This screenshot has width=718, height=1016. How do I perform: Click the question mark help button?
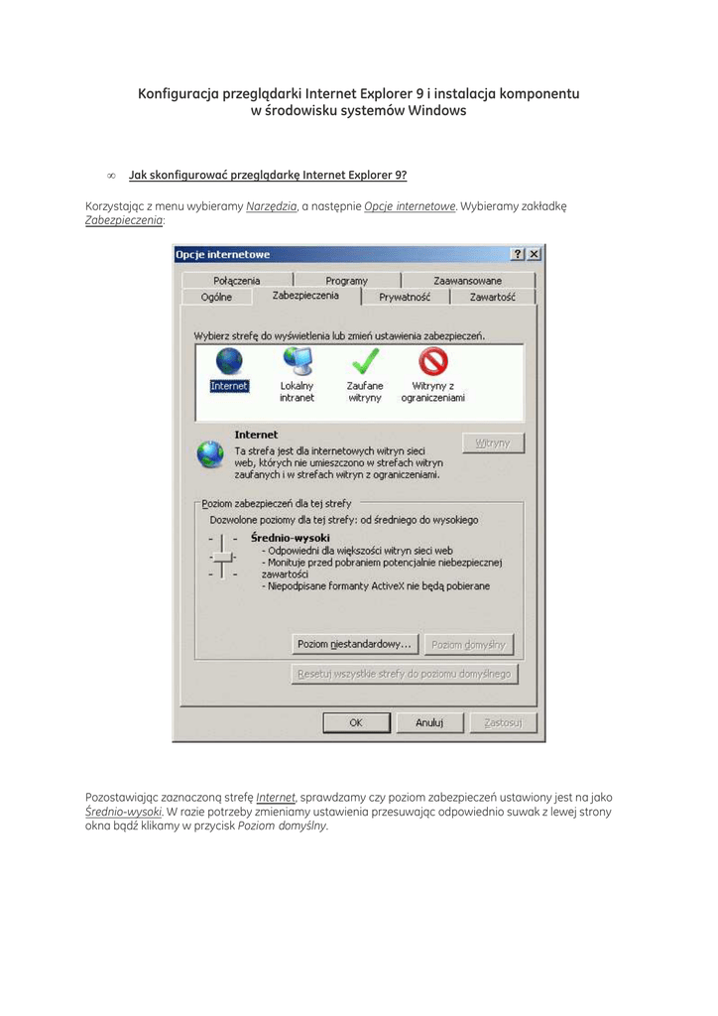coord(518,255)
